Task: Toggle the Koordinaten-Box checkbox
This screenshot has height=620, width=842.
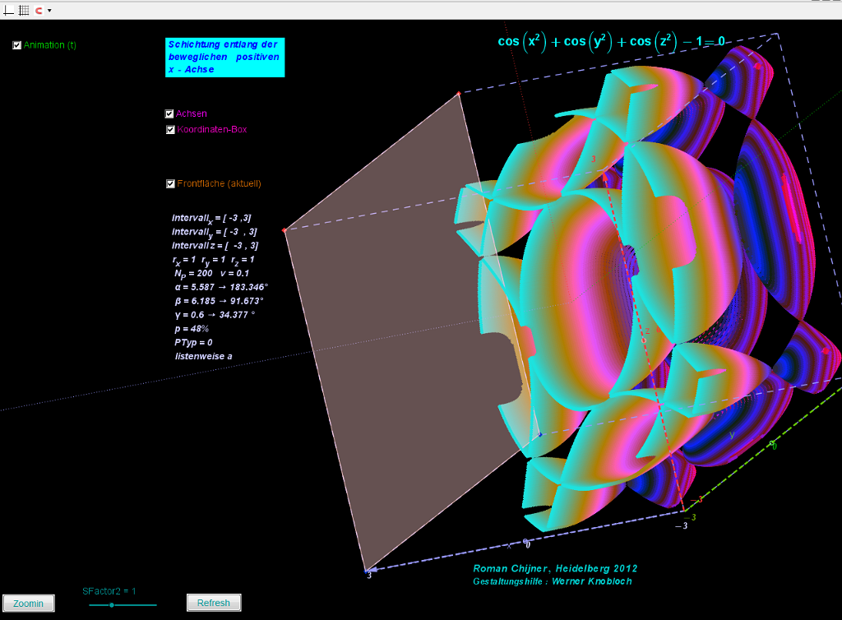Action: [170, 130]
